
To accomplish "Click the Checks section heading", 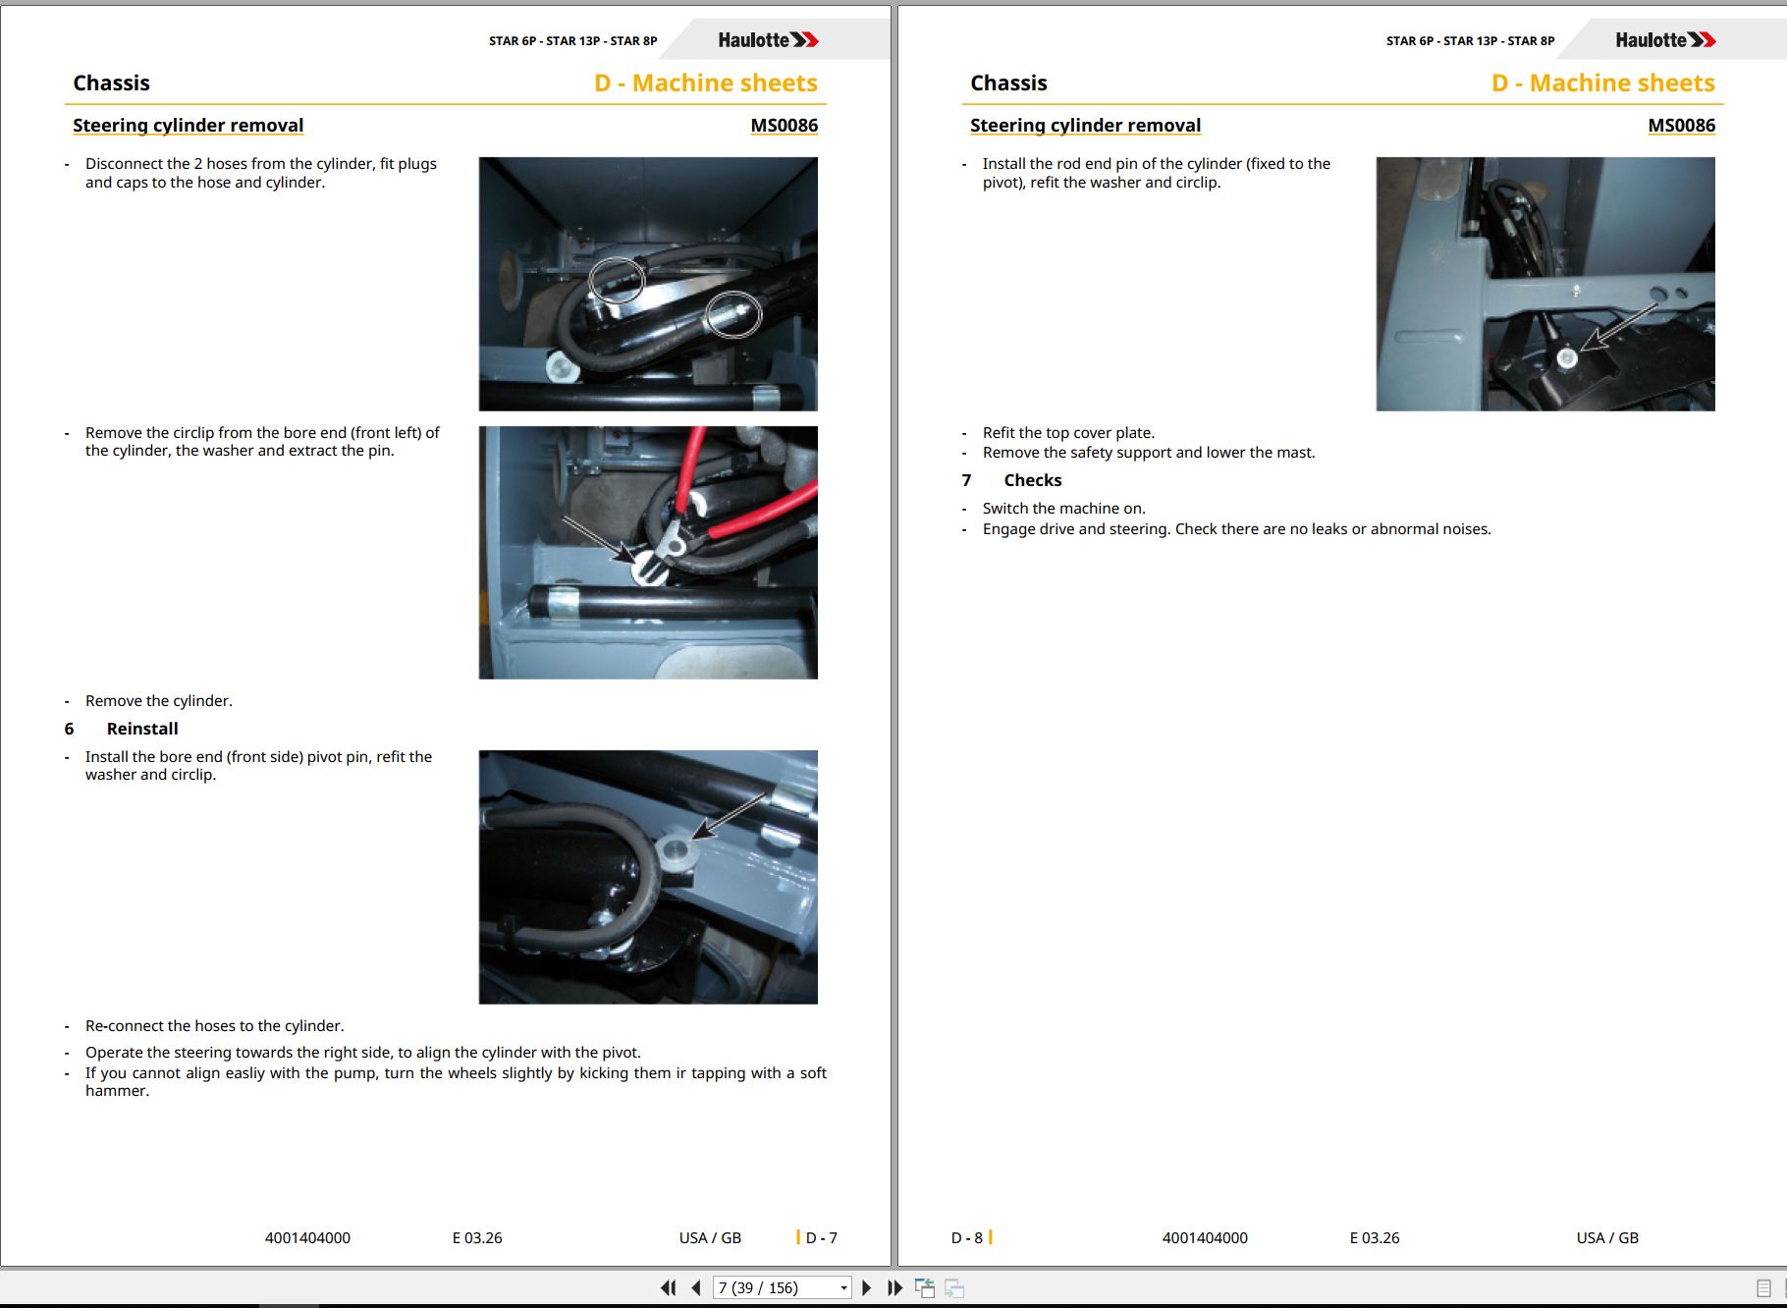I will coord(1032,480).
